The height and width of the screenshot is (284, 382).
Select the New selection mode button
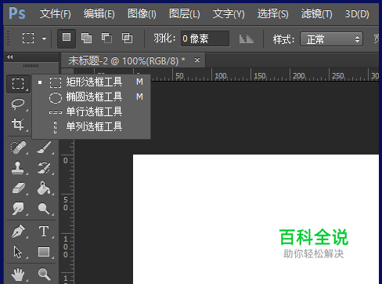point(67,38)
